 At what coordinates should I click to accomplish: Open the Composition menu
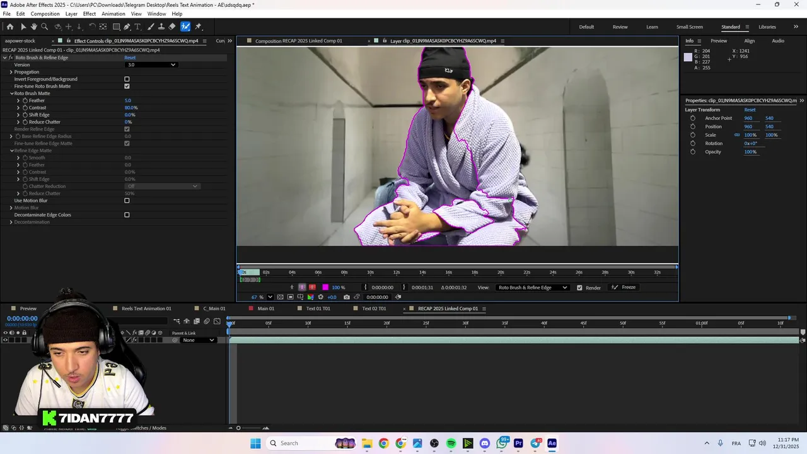[45, 14]
